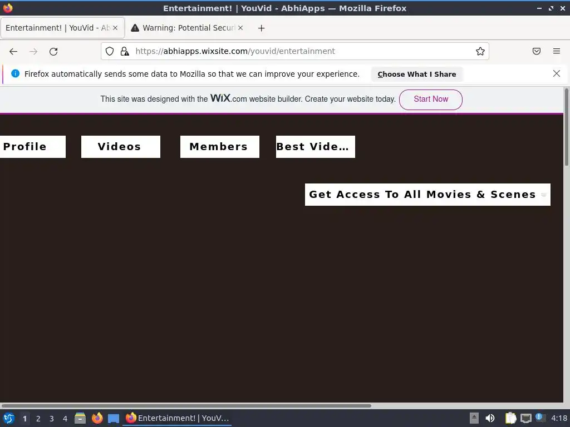Image resolution: width=570 pixels, height=427 pixels.
Task: Close the Warning Potential Security tab
Action: [240, 28]
